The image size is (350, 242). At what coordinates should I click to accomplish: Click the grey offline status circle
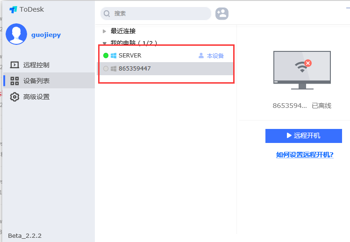coord(106,69)
